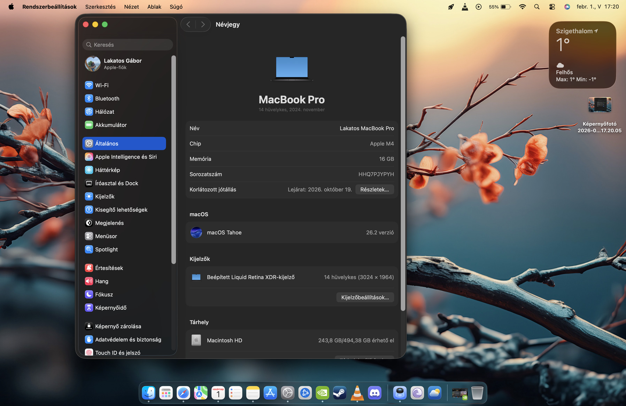
Task: Open Wi-Fi settings in the sidebar
Action: tap(124, 85)
